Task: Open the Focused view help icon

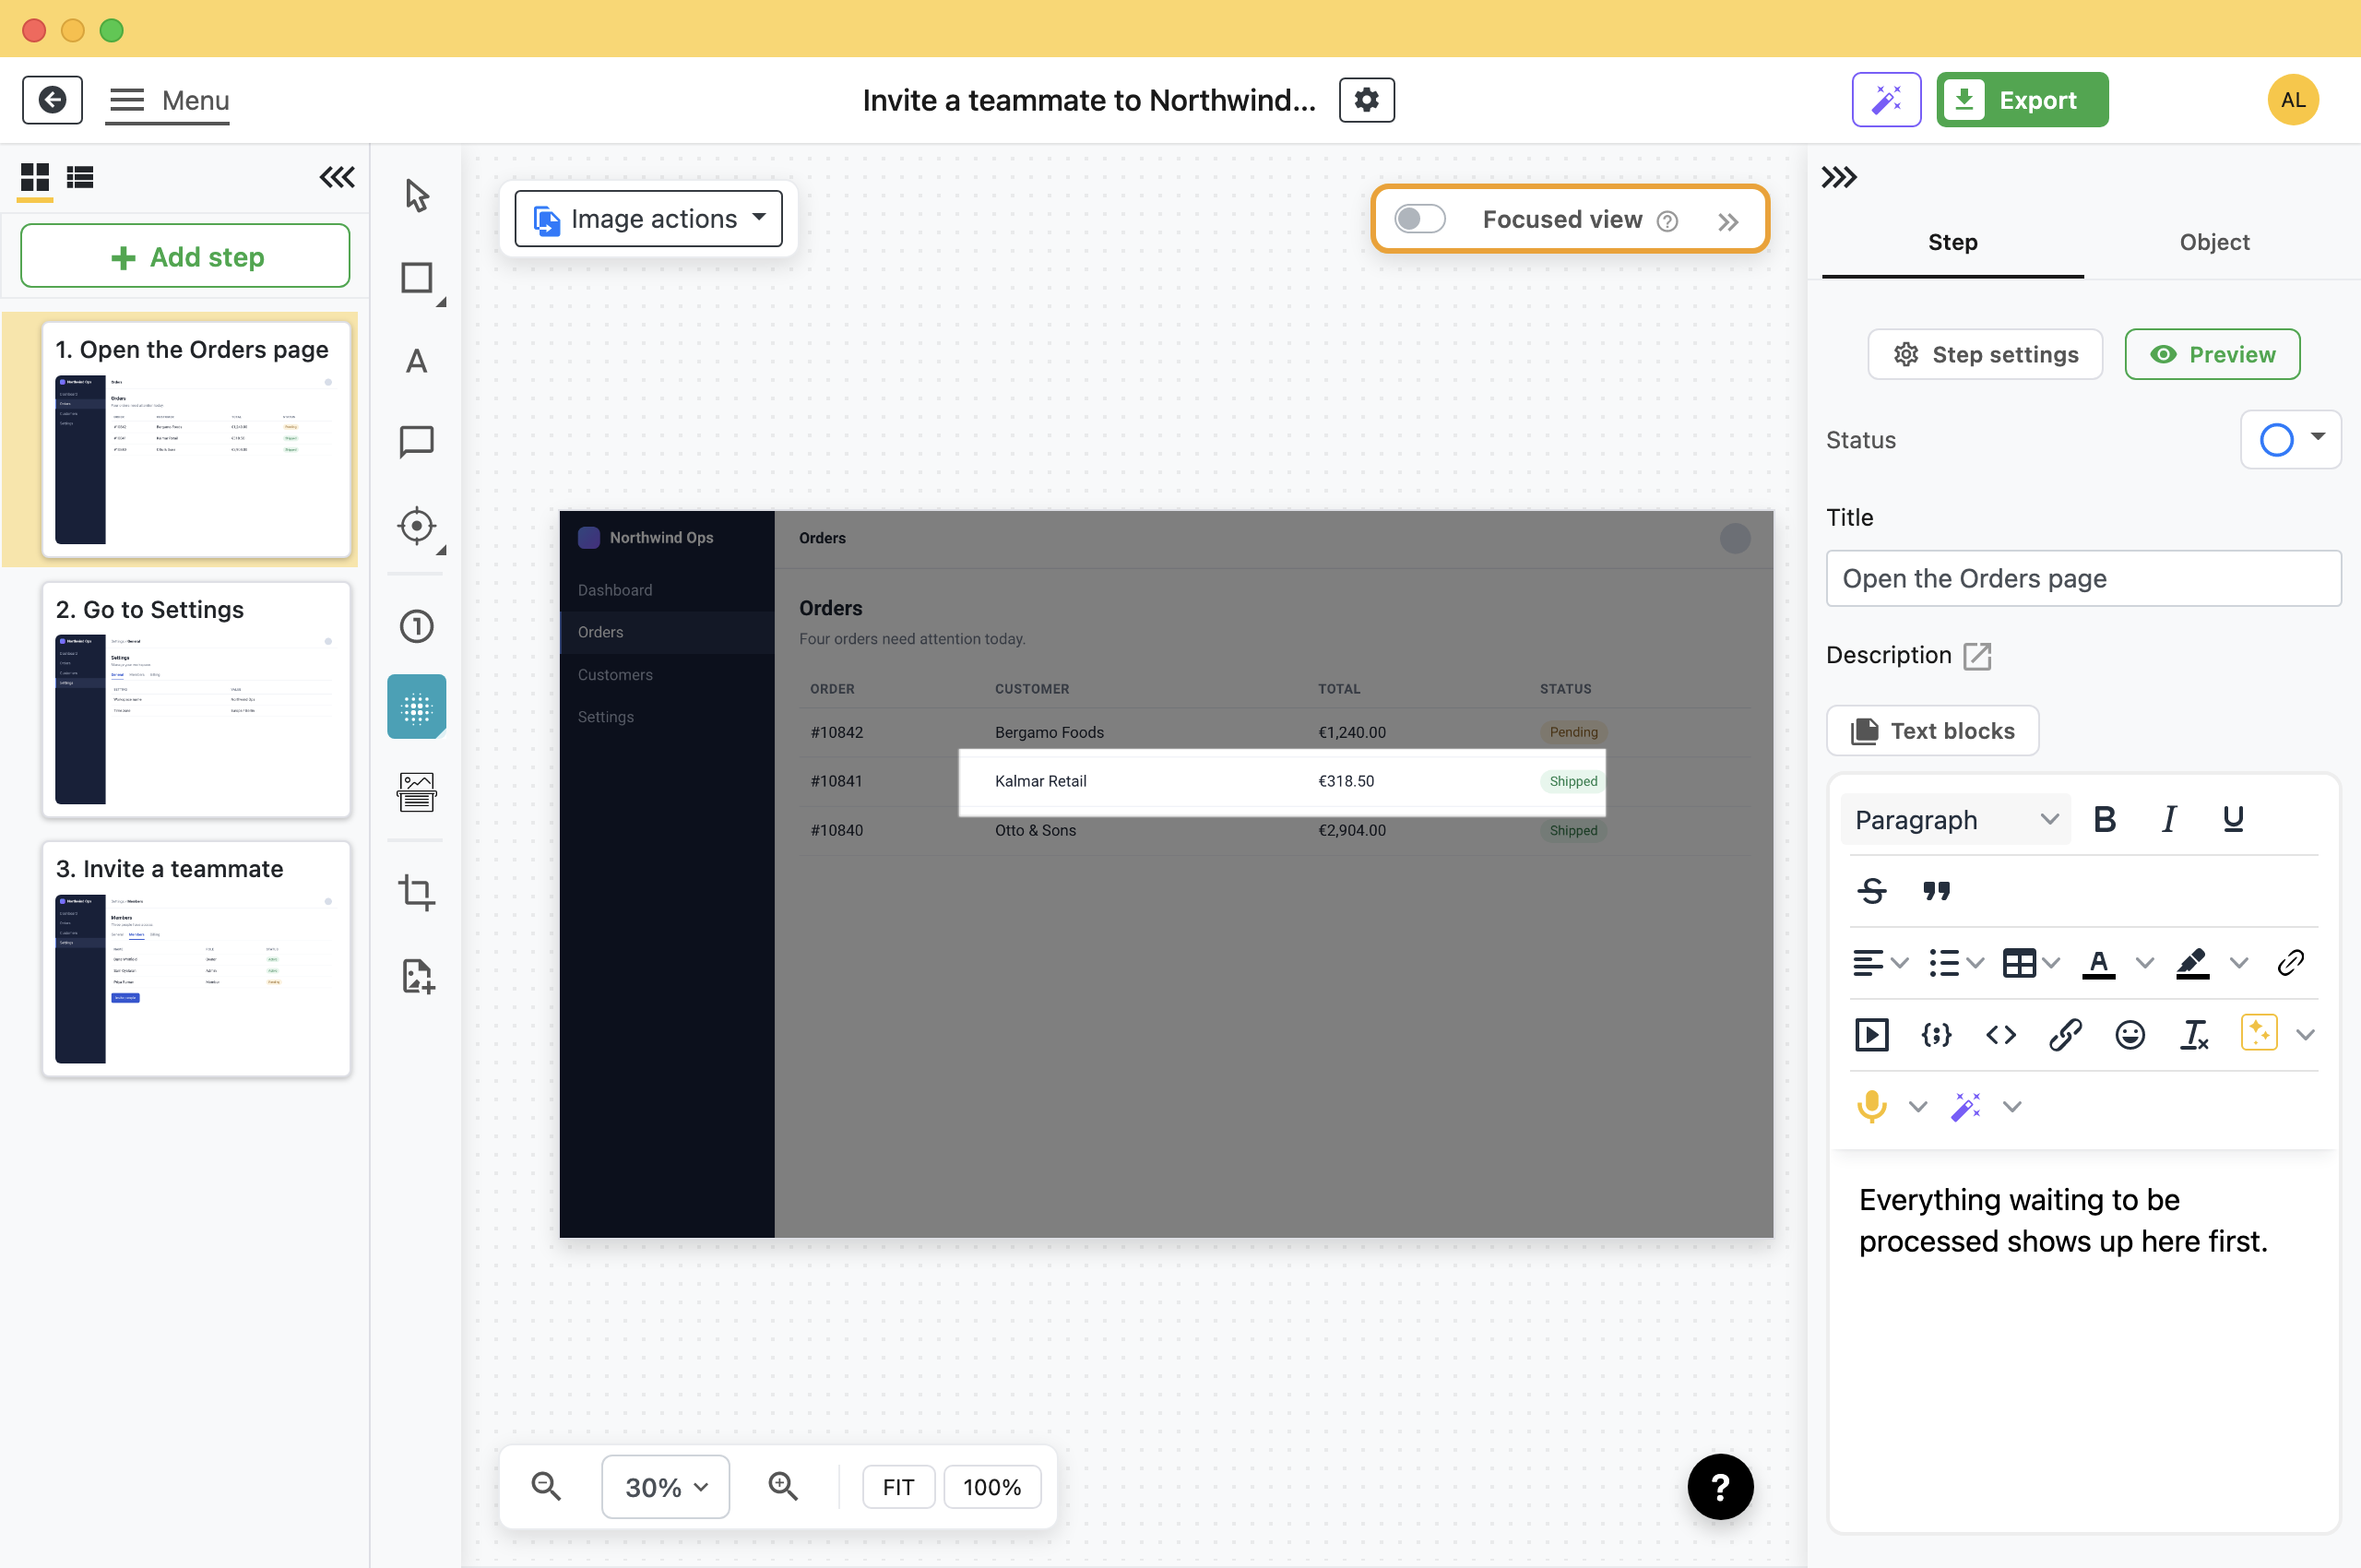Action: click(x=1667, y=221)
